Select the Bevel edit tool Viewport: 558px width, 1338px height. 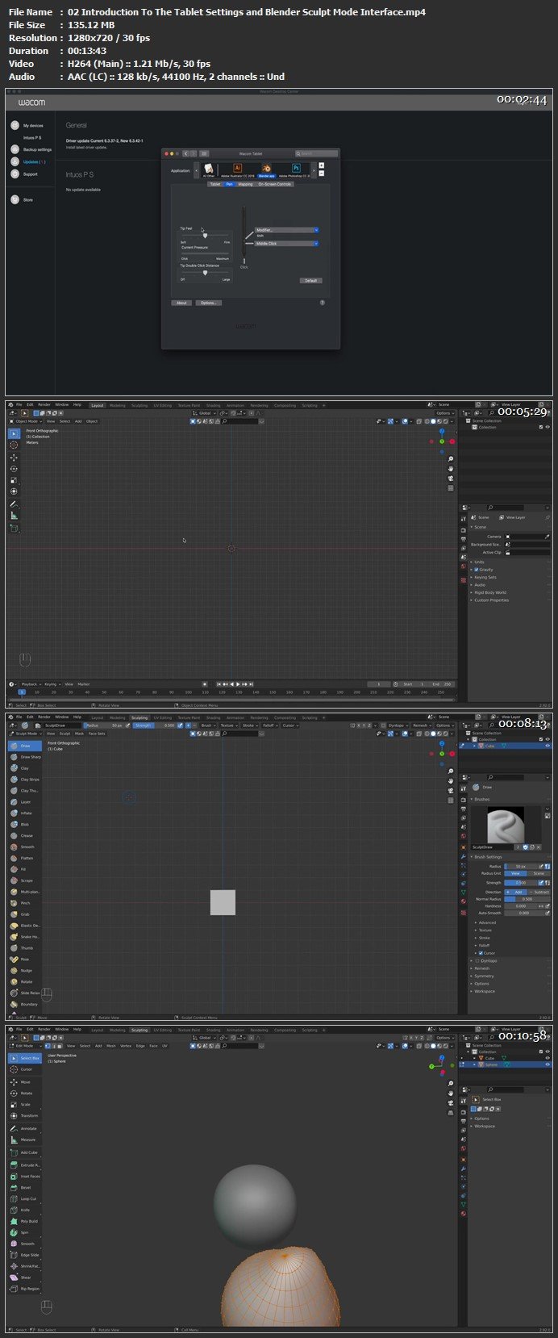(25, 1188)
